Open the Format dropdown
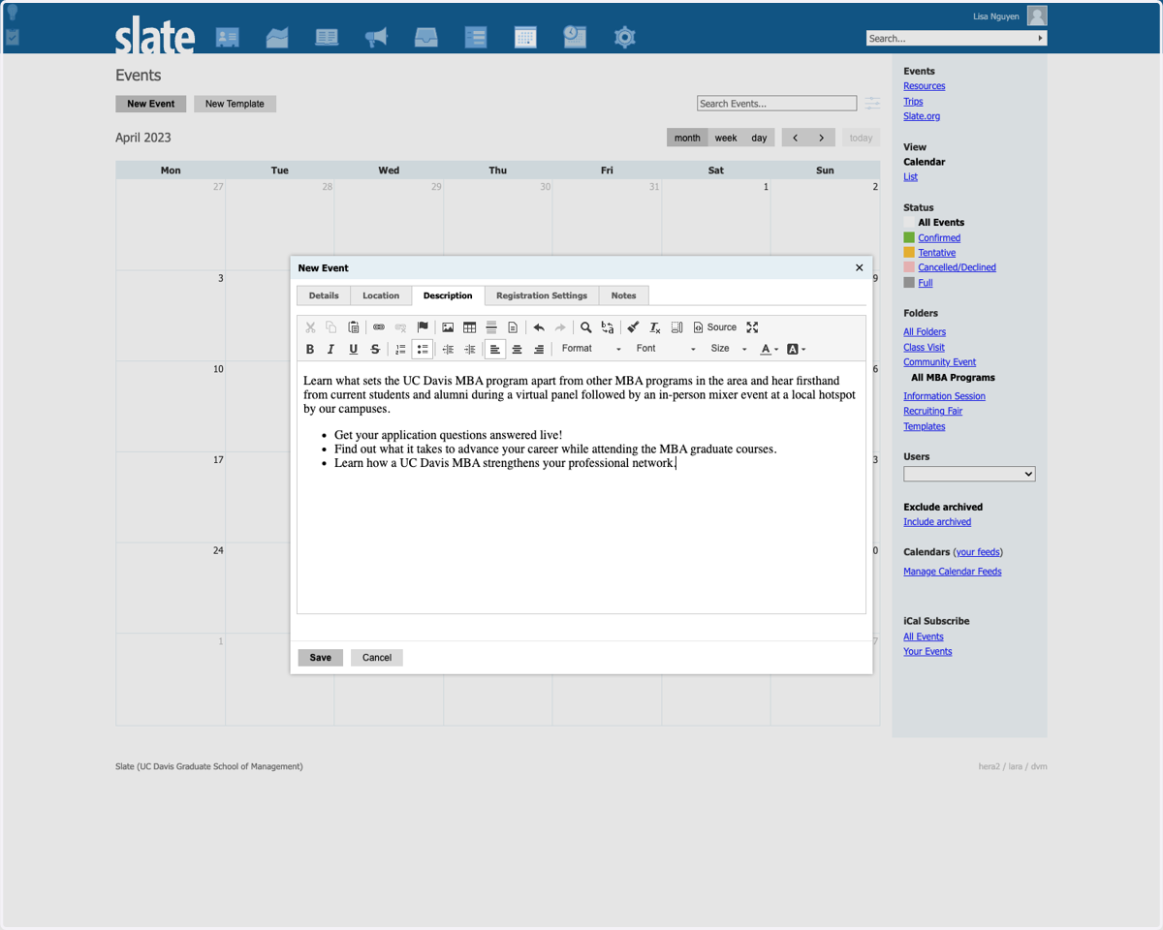 [591, 349]
